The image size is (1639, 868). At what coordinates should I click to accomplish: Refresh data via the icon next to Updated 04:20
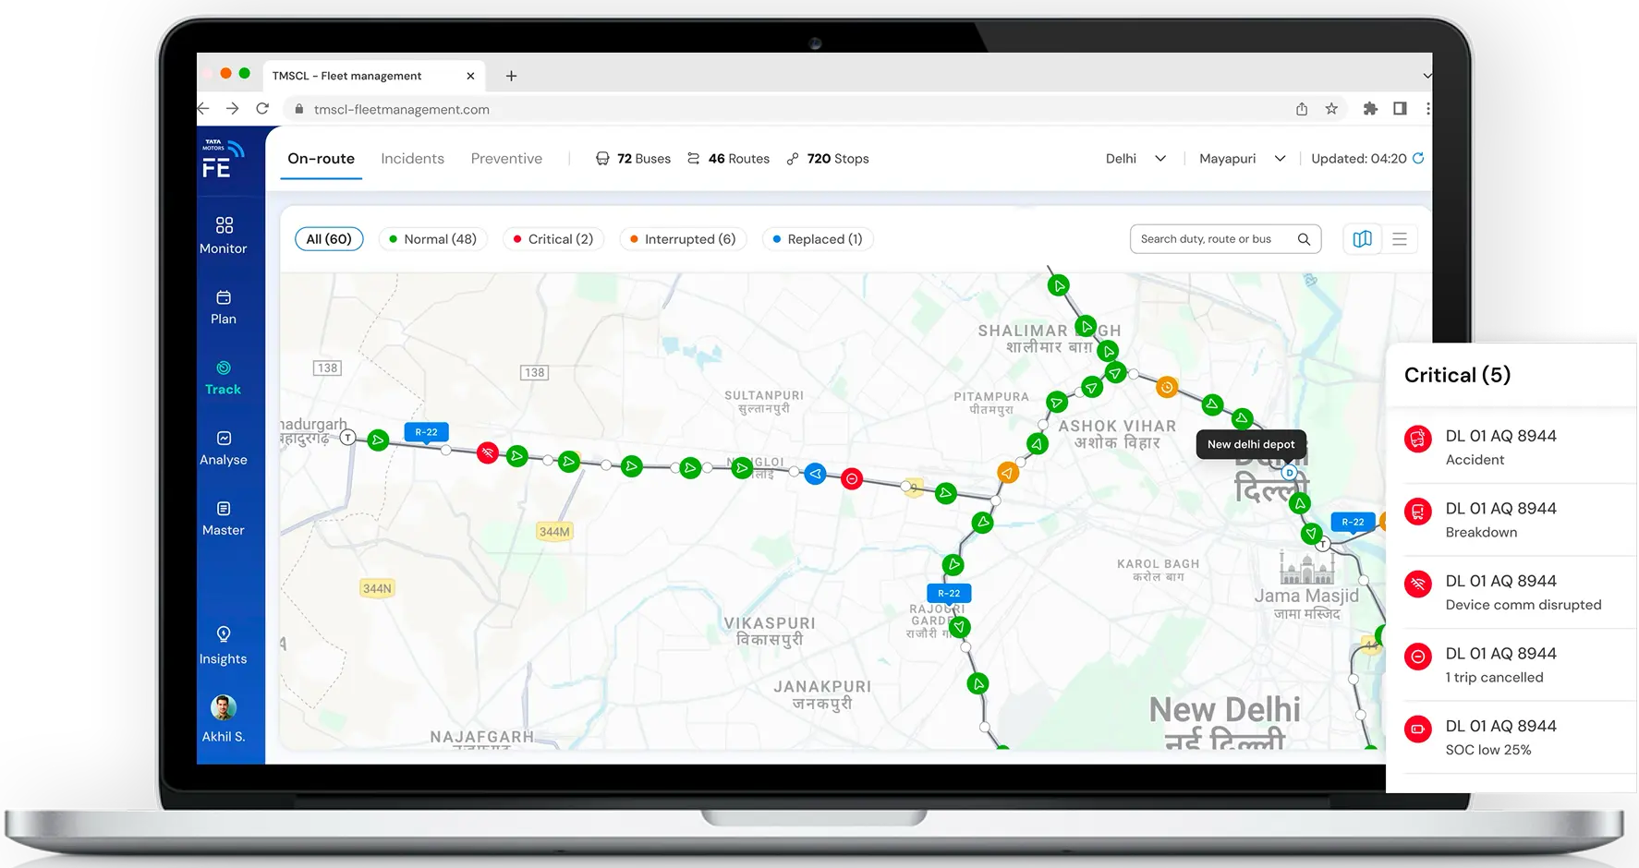coord(1419,158)
